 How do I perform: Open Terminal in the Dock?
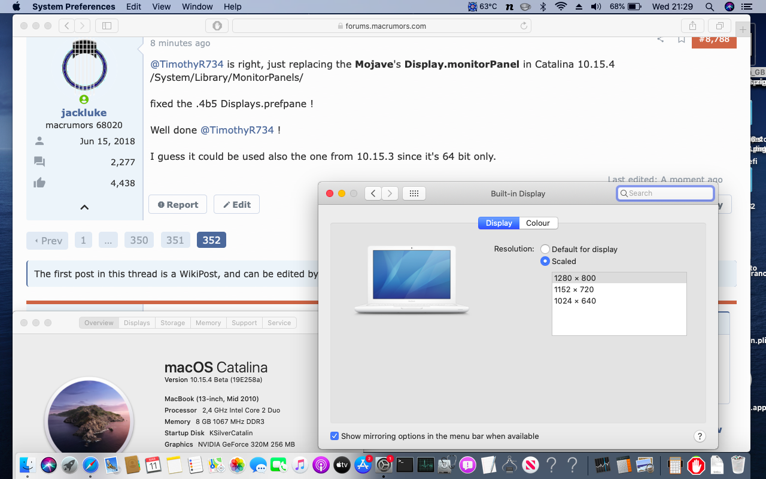pyautogui.click(x=405, y=465)
